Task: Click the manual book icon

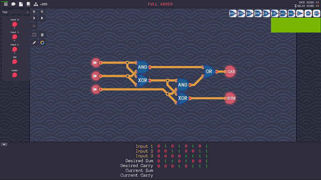Action: coord(28,4)
